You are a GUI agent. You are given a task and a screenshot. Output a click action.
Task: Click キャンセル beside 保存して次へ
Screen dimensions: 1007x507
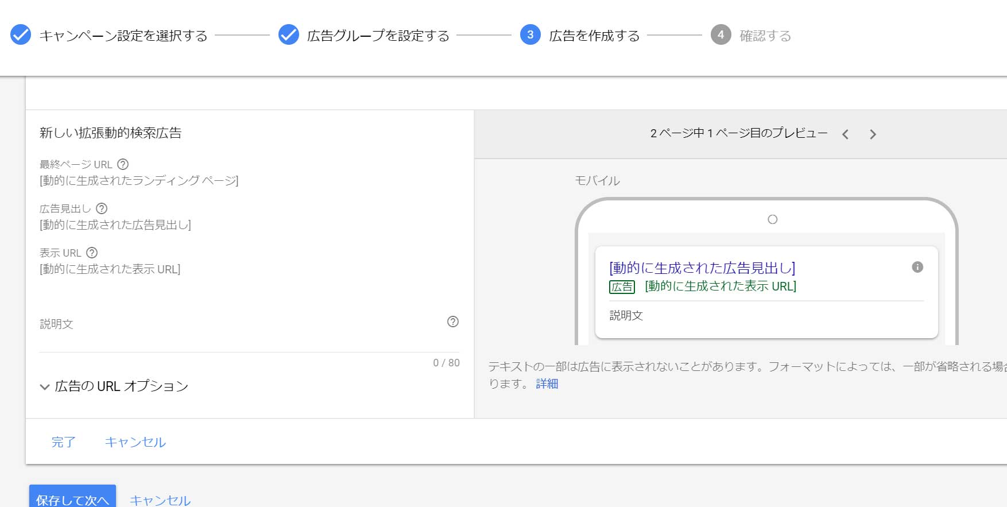(160, 500)
